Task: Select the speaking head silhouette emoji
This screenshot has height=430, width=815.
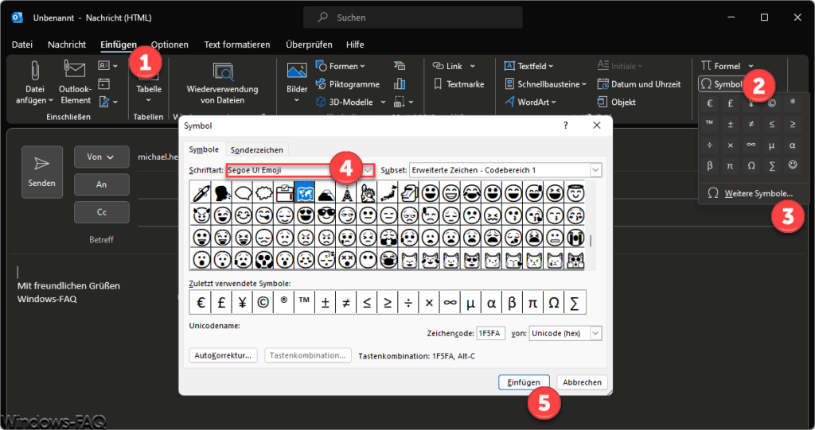Action: point(221,192)
